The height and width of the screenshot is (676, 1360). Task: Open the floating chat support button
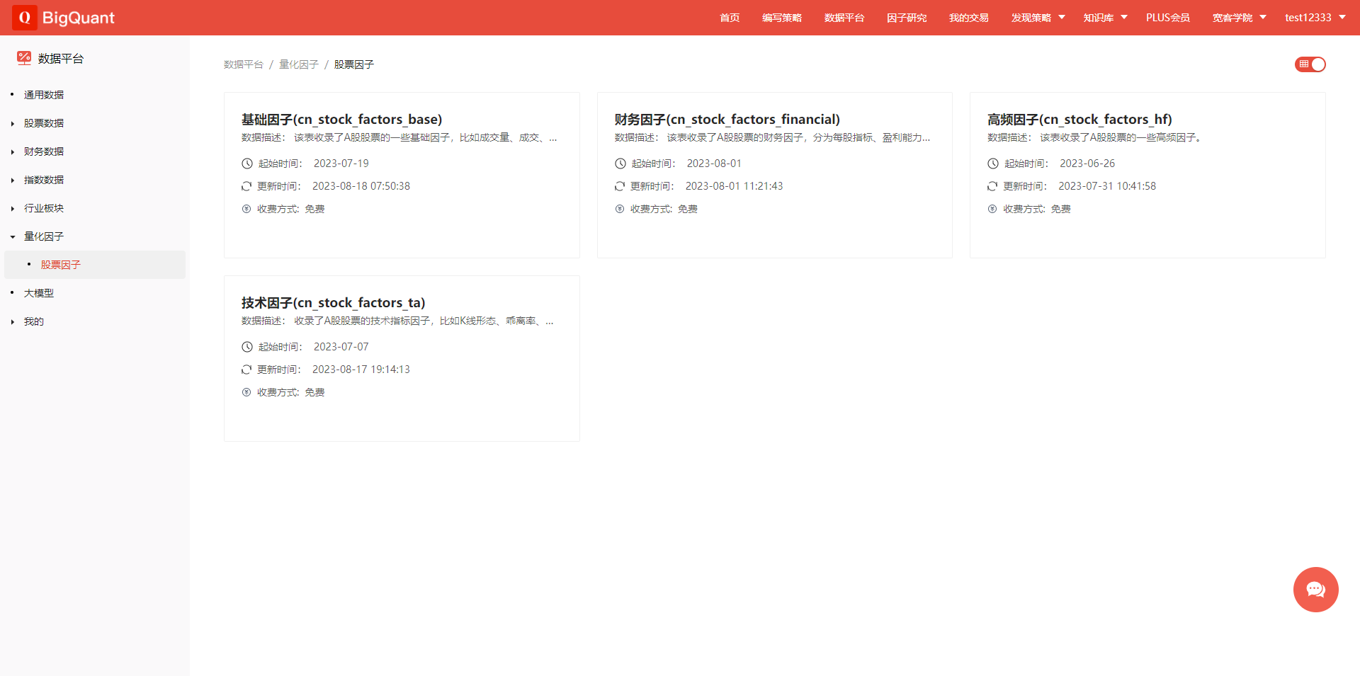[x=1315, y=590]
